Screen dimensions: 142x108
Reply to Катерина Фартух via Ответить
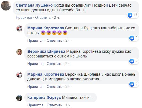[x=54, y=105]
